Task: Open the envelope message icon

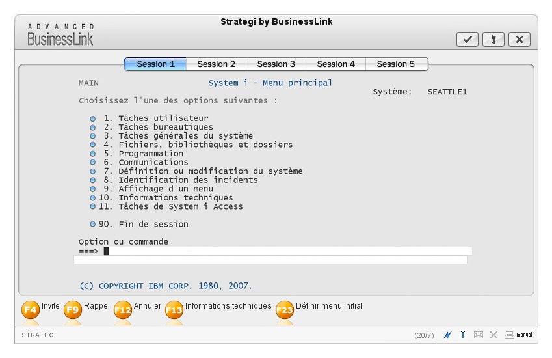Action: point(479,335)
